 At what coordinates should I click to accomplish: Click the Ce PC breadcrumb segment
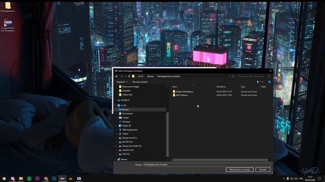point(141,76)
